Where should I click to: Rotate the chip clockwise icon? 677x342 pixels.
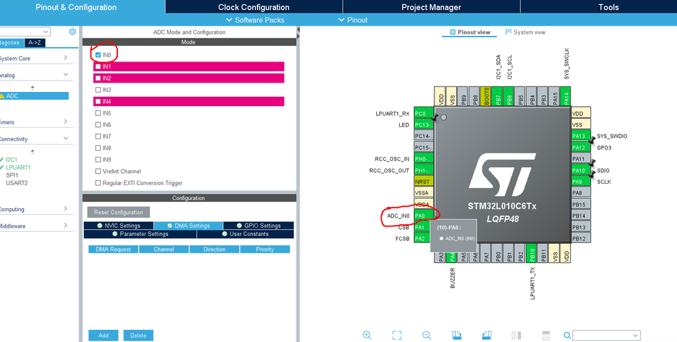[456, 335]
